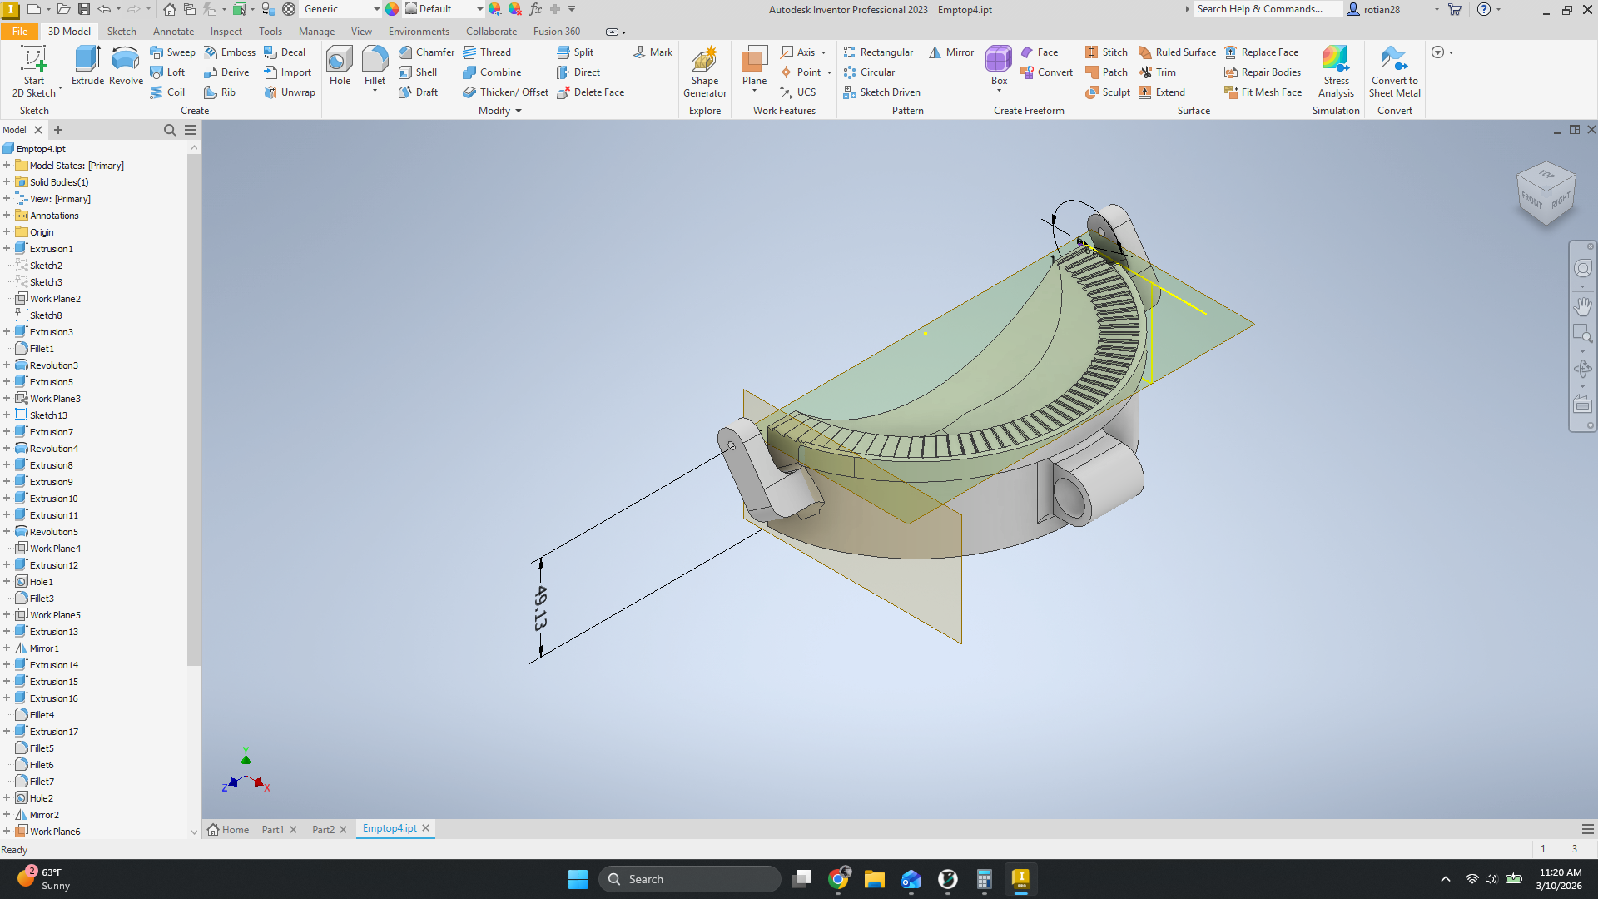Switch to the Sketch ribbon tab
The width and height of the screenshot is (1598, 899).
tap(122, 32)
